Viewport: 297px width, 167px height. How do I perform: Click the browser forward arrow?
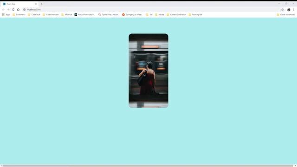8,10
